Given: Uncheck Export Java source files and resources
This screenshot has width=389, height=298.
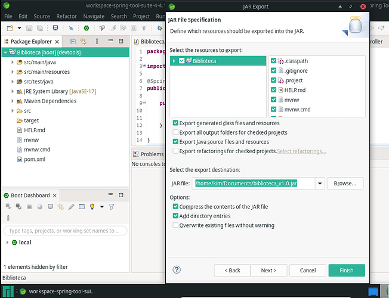Looking at the screenshot, I should [x=175, y=142].
